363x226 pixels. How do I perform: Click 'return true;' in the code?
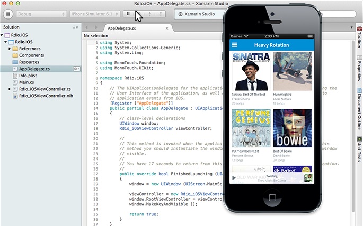tap(144, 214)
